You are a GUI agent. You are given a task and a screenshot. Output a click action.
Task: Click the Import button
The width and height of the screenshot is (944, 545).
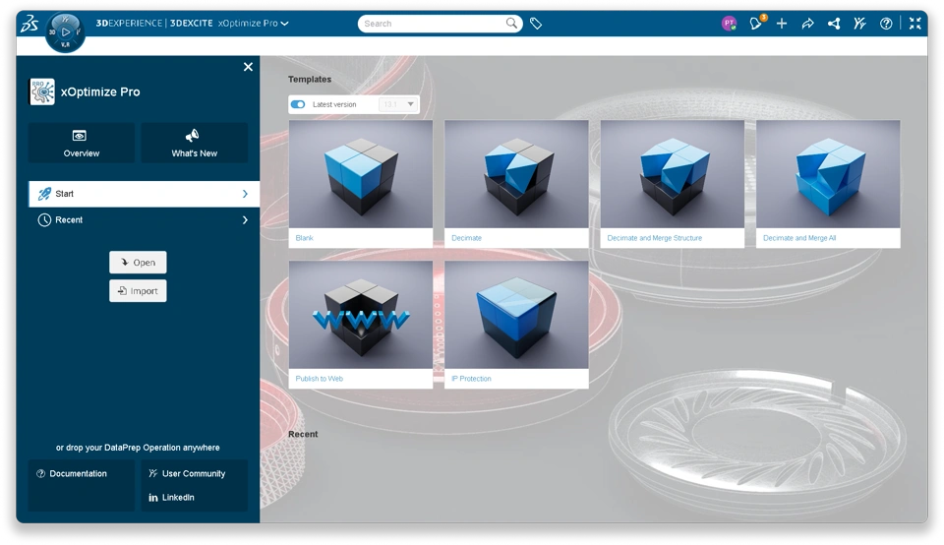point(138,291)
